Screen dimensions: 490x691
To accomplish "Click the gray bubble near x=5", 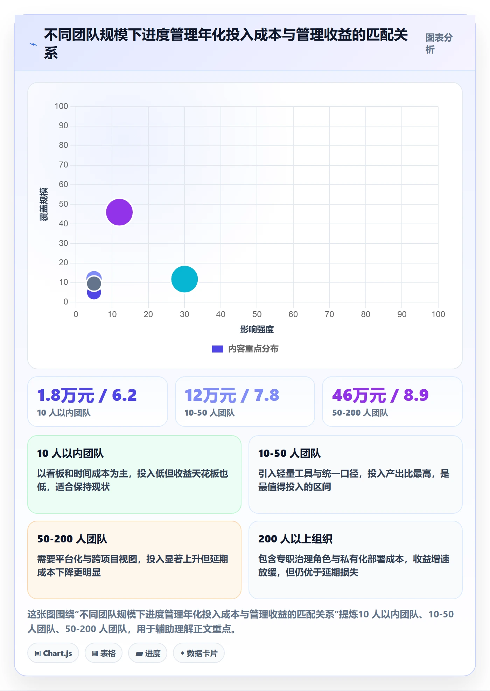I will pyautogui.click(x=94, y=283).
